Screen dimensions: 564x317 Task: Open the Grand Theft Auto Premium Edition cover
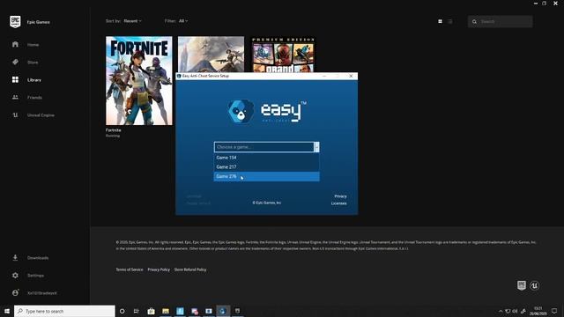pos(283,54)
